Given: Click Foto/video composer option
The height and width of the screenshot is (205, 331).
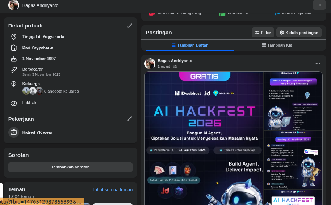Looking at the screenshot, I should point(234,13).
